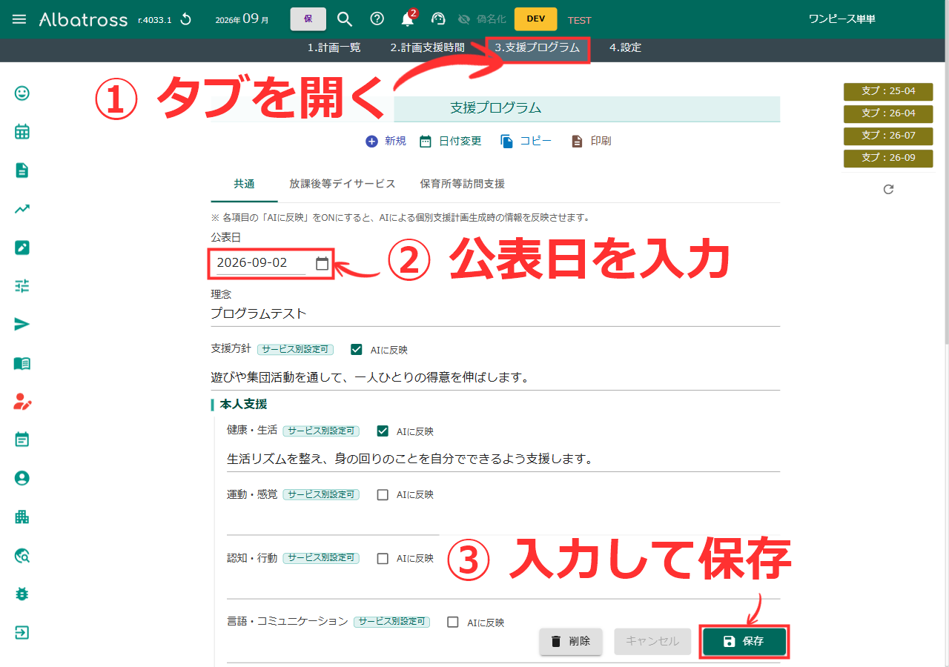Select history entry 支：25-04

[888, 91]
